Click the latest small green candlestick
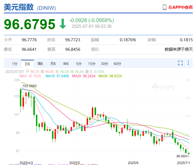This screenshot has height=165, width=193. (x=189, y=154)
